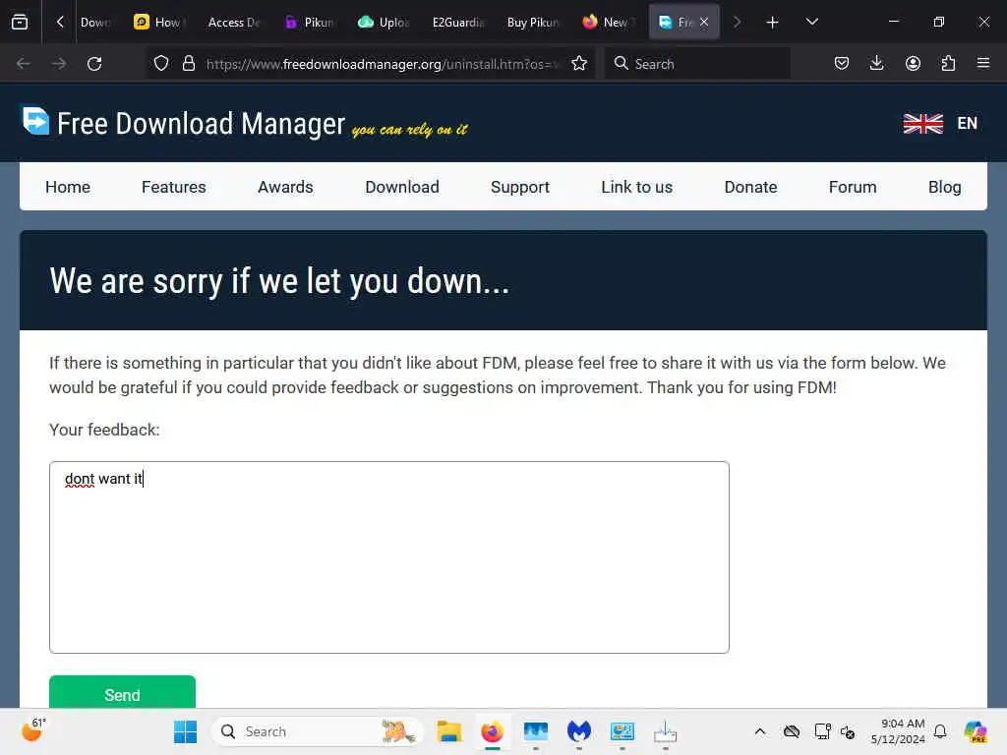1007x755 pixels.
Task: Go to Home in site navigation
Action: 68,187
